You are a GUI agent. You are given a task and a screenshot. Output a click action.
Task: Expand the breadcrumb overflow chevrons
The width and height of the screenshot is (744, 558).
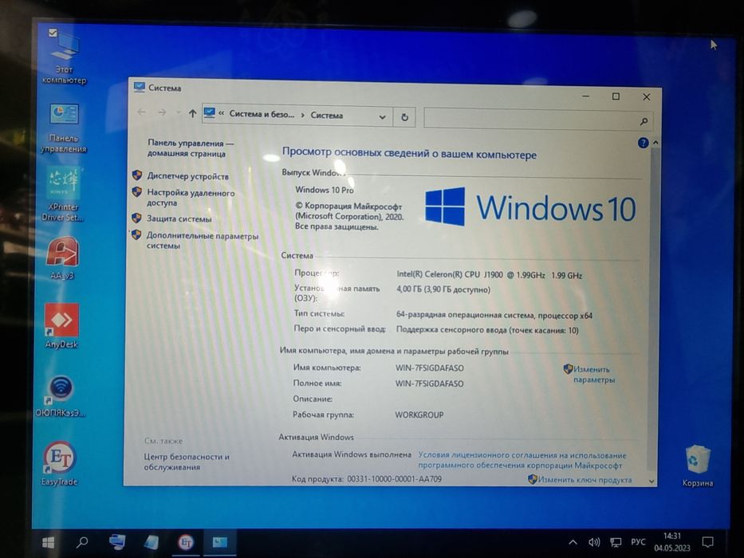pyautogui.click(x=221, y=113)
